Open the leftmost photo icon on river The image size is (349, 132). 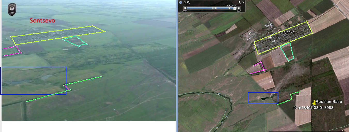coord(199,95)
